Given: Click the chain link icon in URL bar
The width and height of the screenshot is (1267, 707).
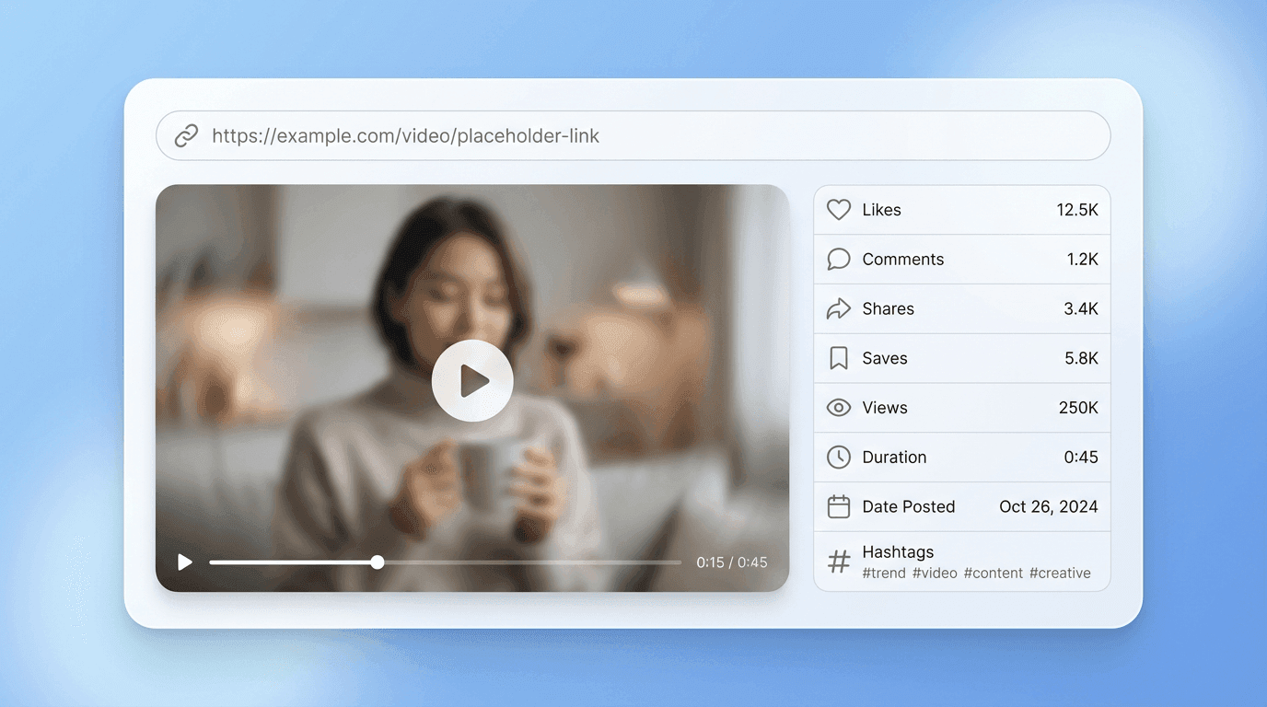Looking at the screenshot, I should [x=186, y=136].
